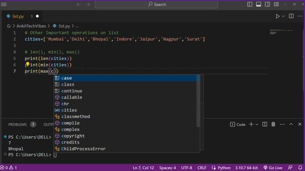Split the terminal pane
This screenshot has height=171, width=305.
point(265,124)
